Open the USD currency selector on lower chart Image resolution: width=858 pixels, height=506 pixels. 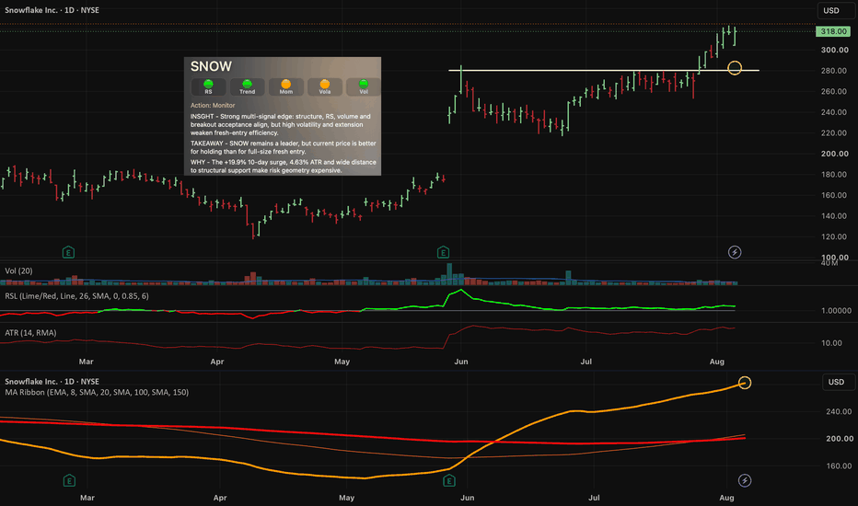click(x=839, y=382)
